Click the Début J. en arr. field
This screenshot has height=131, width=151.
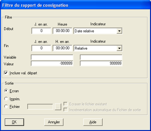[41, 31]
